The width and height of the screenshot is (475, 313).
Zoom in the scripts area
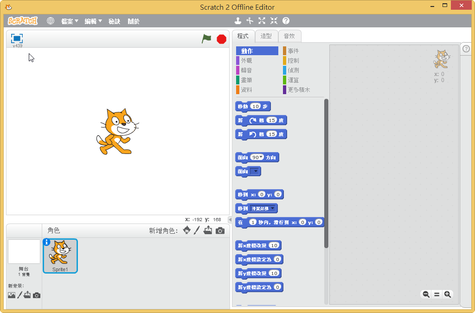[x=448, y=294]
